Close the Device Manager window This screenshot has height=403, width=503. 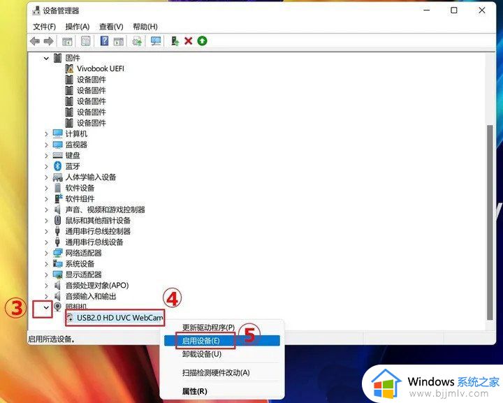pos(482,10)
